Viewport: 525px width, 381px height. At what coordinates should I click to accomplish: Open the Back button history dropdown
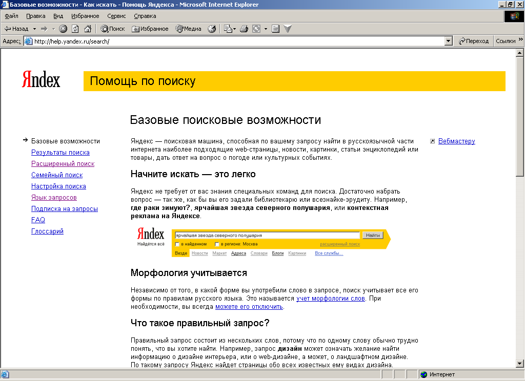(34, 29)
